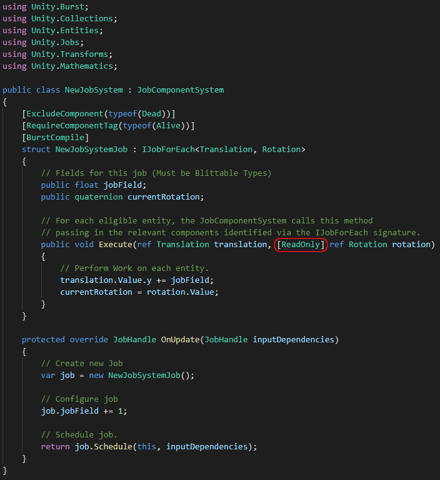Click the Dead type in typeof

pos(151,114)
